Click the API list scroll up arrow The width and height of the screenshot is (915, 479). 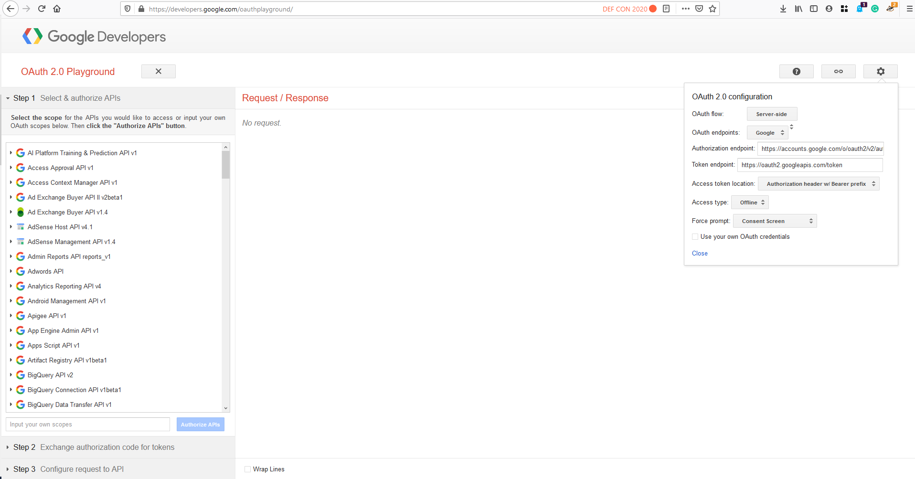226,147
